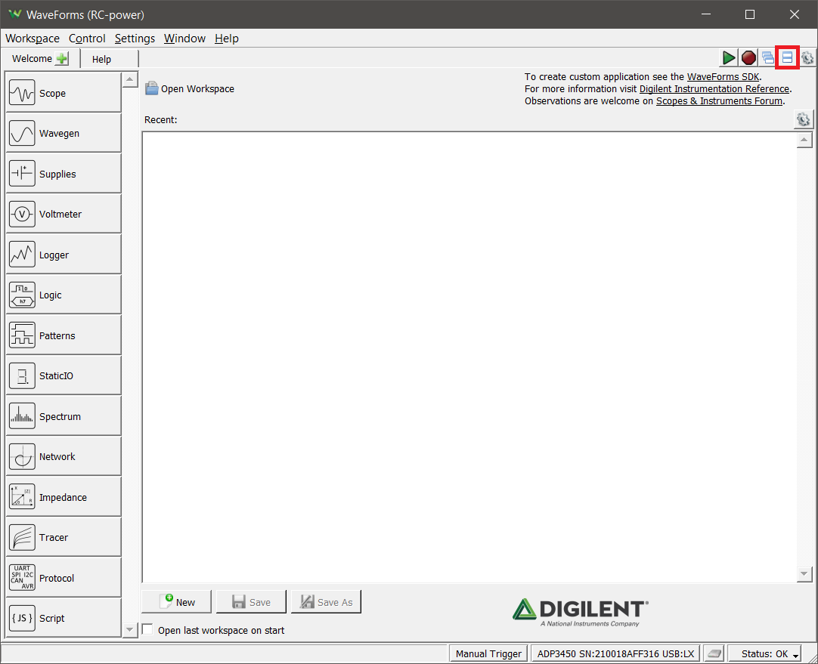Switch to the Help tab
This screenshot has height=664, width=818.
(x=109, y=59)
